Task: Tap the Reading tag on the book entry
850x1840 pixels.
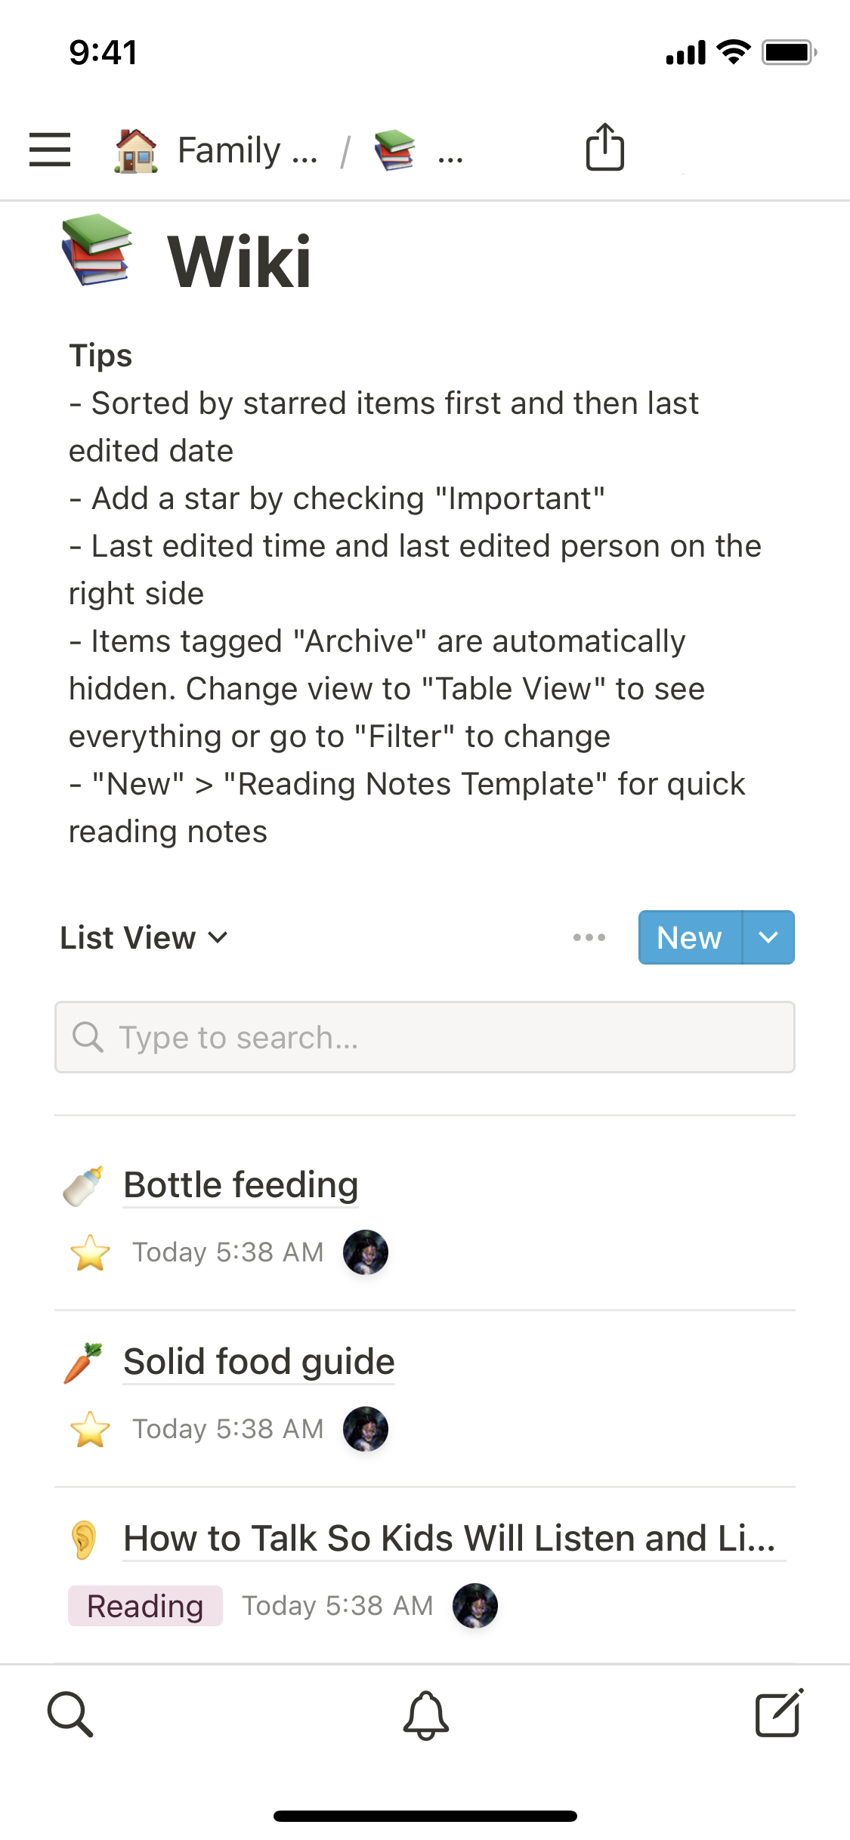Action: coord(145,1606)
